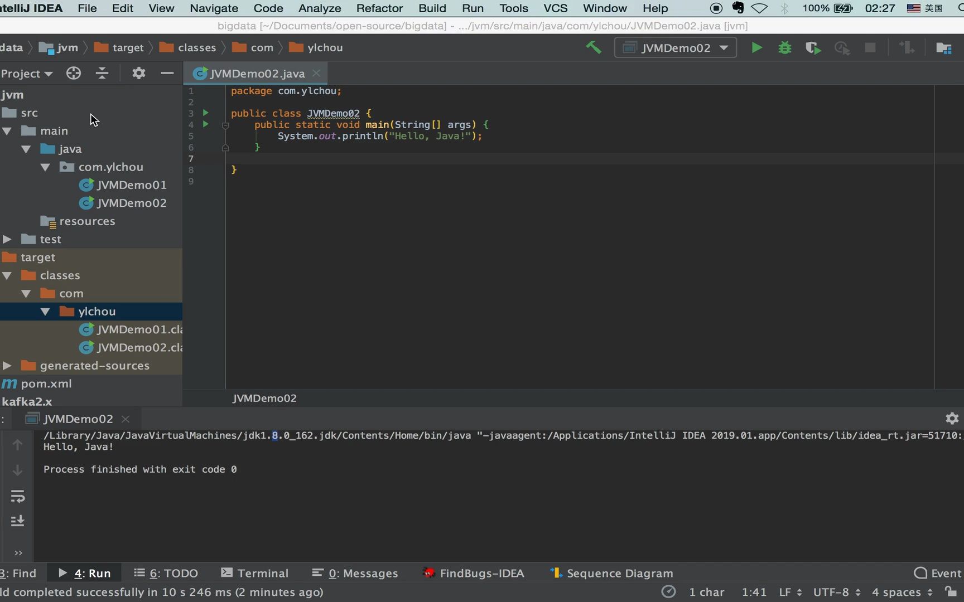This screenshot has height=602, width=964.
Task: Open the JVMDemo02 run configuration dropdown
Action: pyautogui.click(x=675, y=48)
